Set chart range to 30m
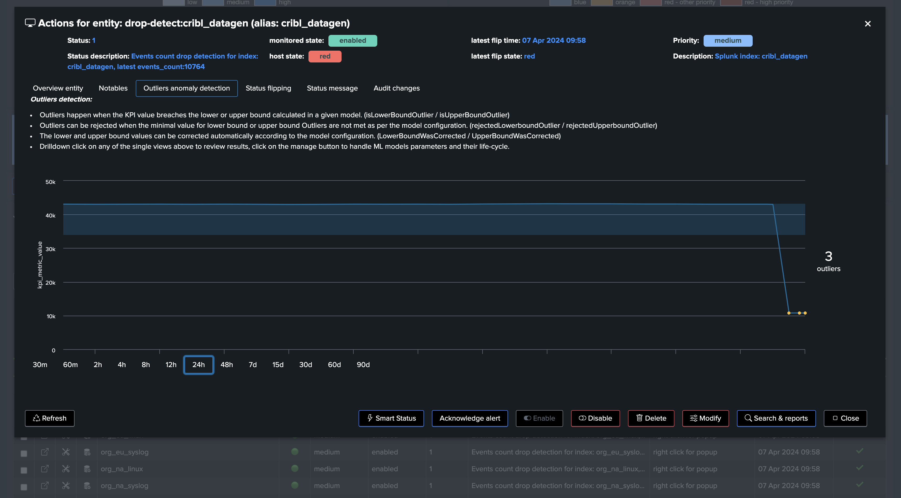 40,364
